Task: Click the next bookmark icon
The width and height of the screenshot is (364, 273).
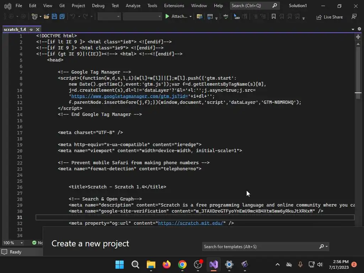Action: coord(289,16)
